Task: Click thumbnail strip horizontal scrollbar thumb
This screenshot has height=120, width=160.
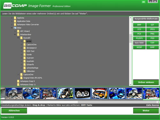Action: (x=117, y=102)
